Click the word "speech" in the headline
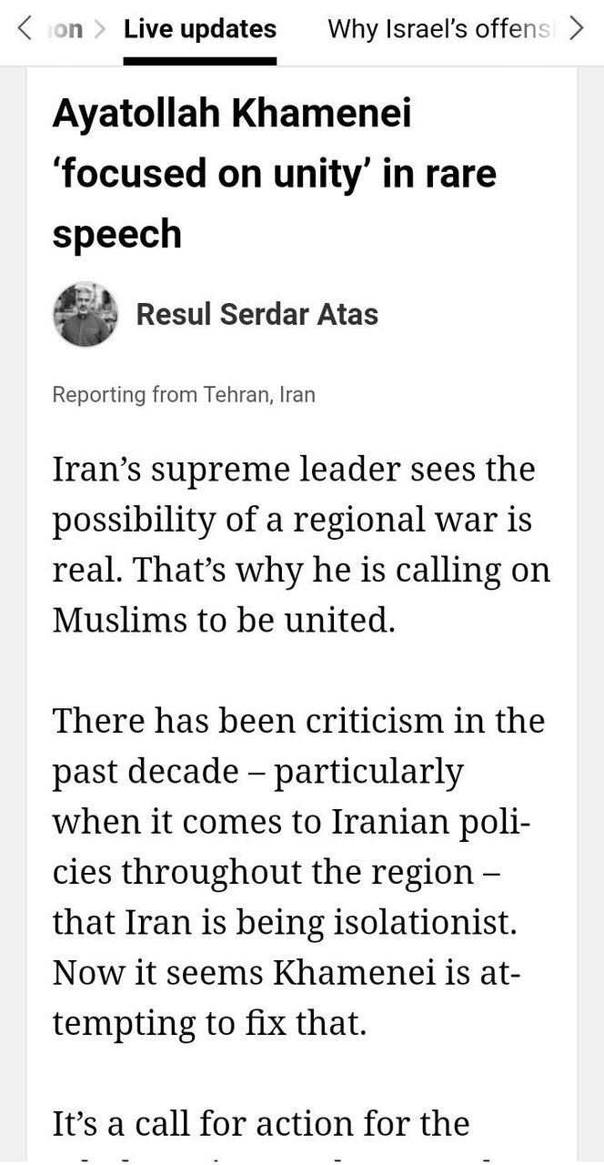Screen dimensions: 604x1165 click(x=116, y=234)
